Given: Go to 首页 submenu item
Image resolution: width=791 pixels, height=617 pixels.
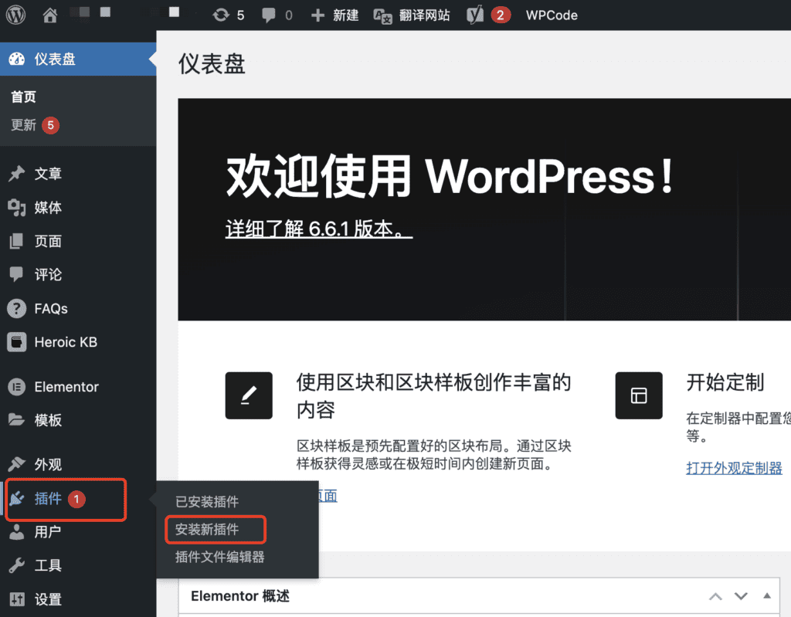Looking at the screenshot, I should point(24,97).
